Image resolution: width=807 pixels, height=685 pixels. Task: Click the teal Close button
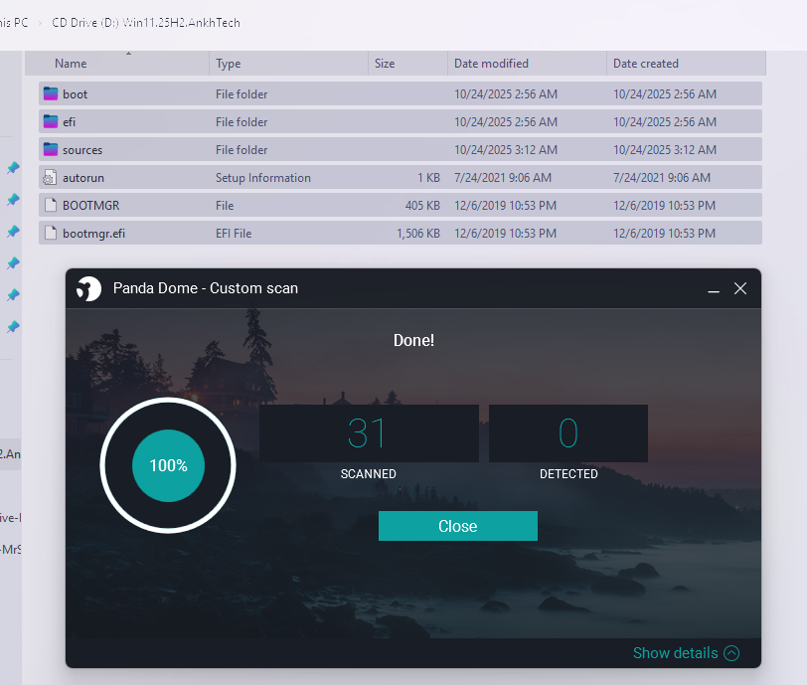click(457, 526)
